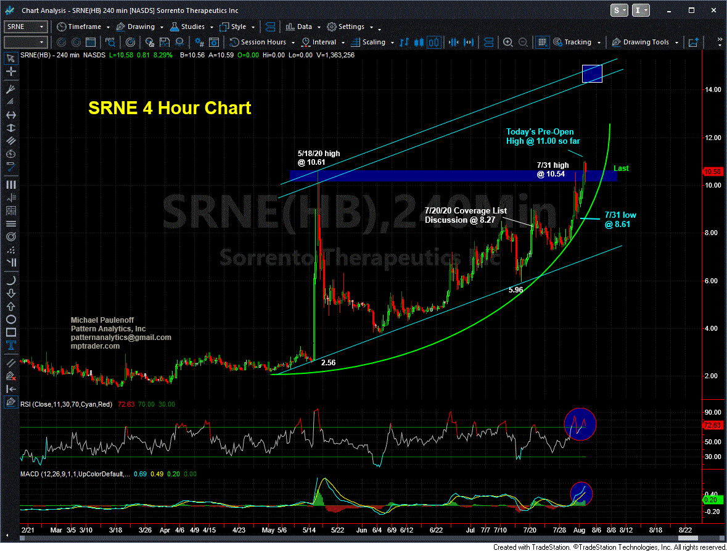Screen dimensions: 727x551
Task: Toggle the pen drawing mode at sidebar bottom
Action: coord(10,402)
